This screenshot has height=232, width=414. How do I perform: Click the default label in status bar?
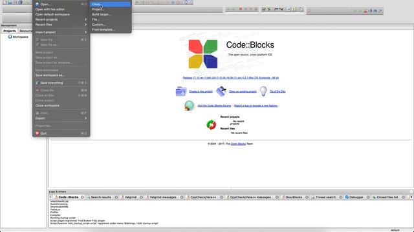coord(395,230)
